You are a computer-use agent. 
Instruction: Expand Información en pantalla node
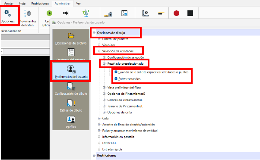pyautogui.click(x=99, y=137)
